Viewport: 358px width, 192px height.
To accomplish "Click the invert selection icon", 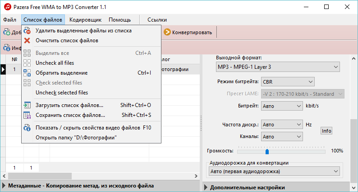I will click(27, 73).
